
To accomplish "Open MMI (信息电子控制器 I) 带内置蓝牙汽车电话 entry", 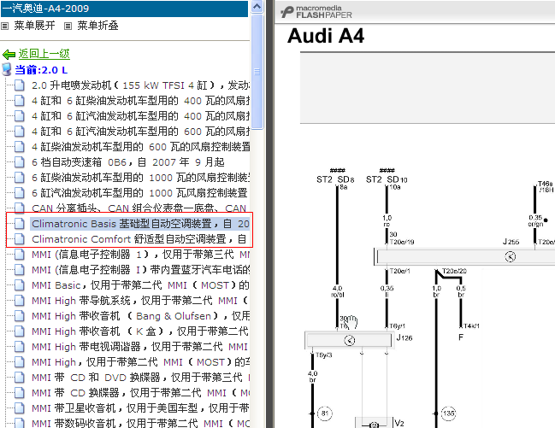I will 140,270.
